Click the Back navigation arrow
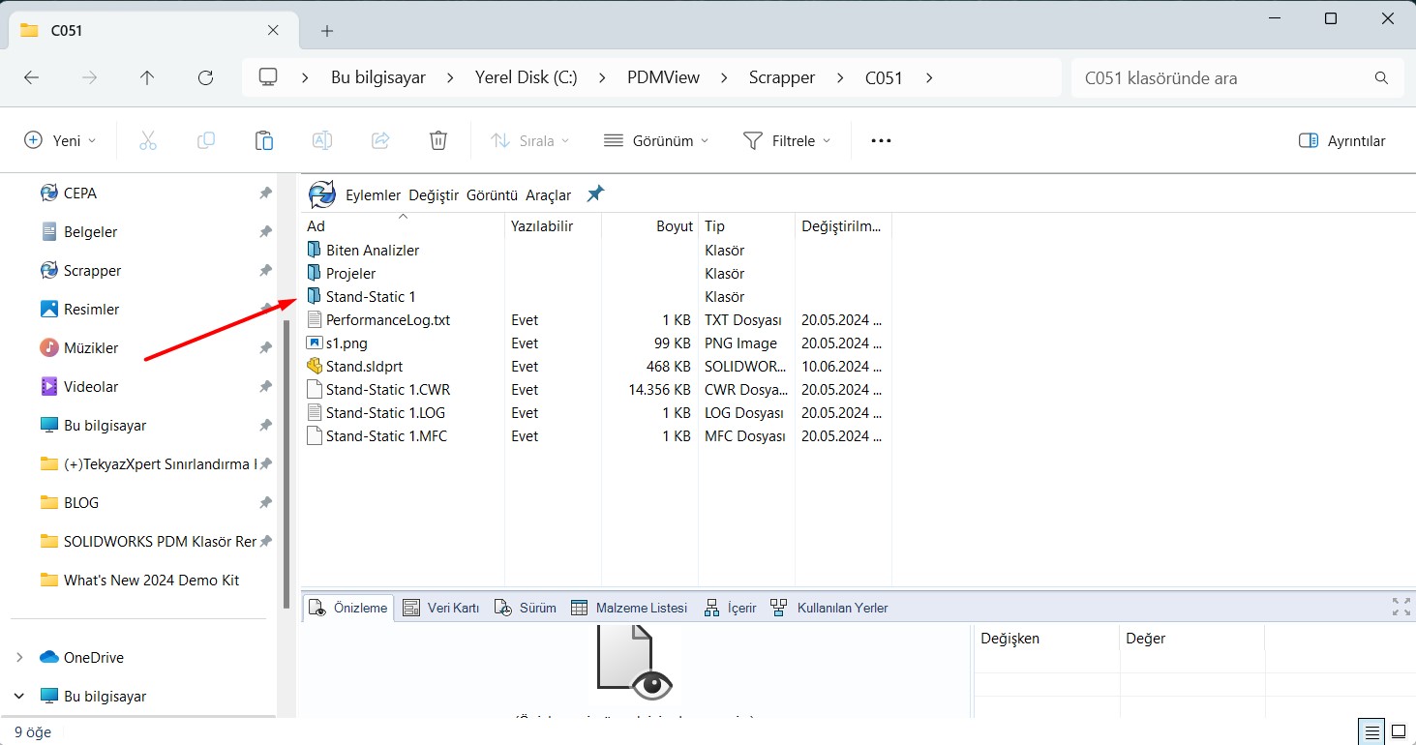1416x745 pixels. point(31,78)
